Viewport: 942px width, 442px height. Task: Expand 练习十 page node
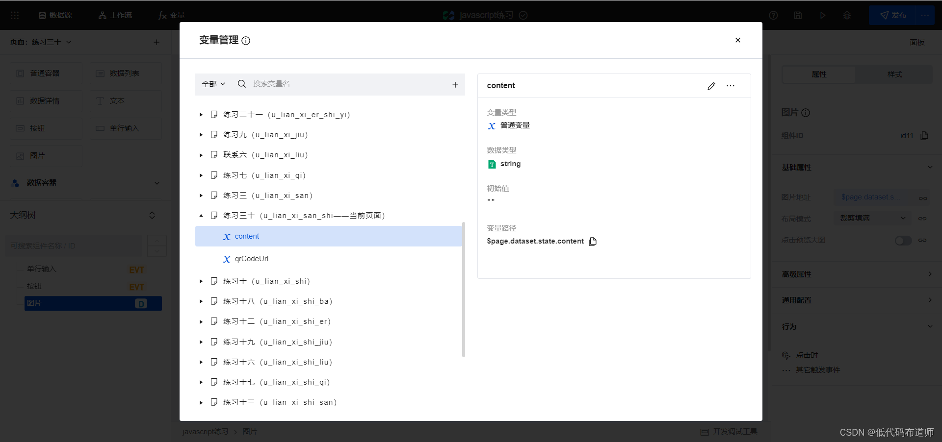pos(201,281)
